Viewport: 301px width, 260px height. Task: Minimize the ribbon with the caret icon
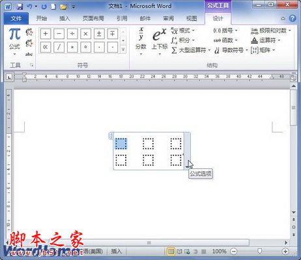pos(283,19)
